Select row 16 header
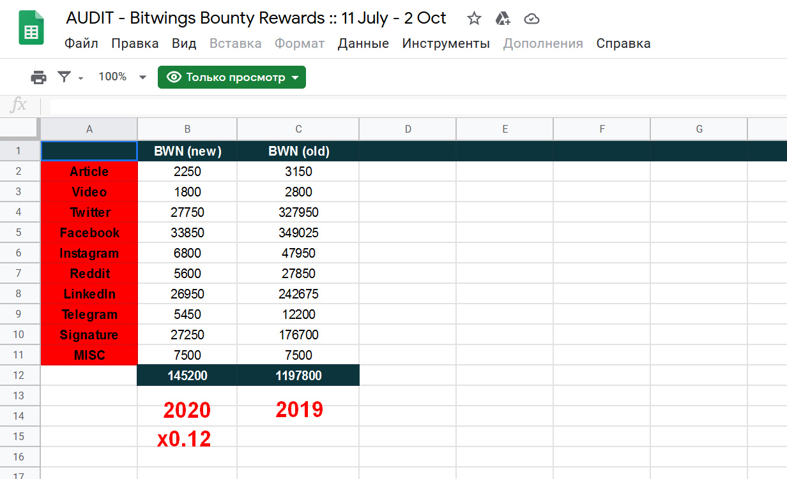This screenshot has height=479, width=787. point(19,457)
